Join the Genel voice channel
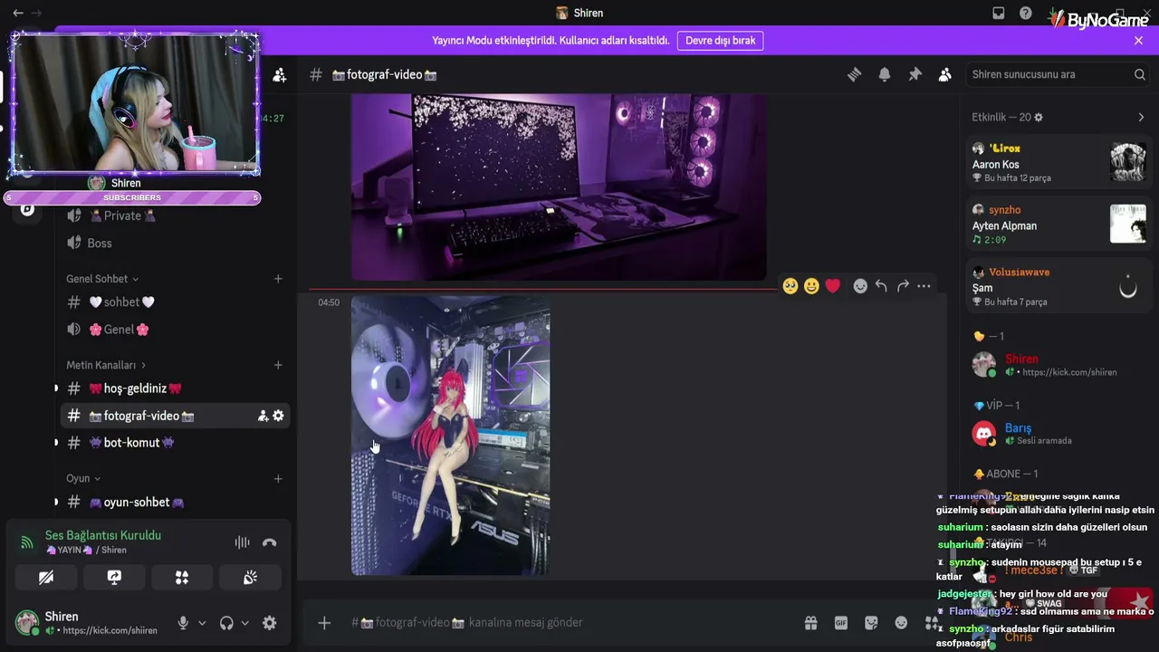Image resolution: width=1159 pixels, height=652 pixels. pos(175,330)
